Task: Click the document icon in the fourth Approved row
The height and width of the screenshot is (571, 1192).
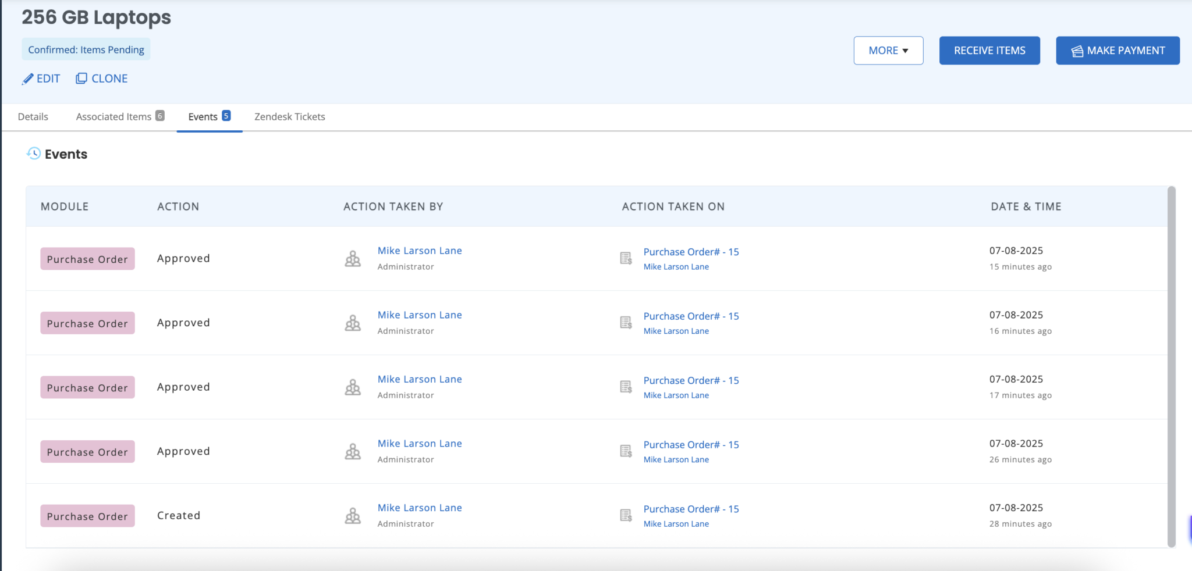Action: 626,451
